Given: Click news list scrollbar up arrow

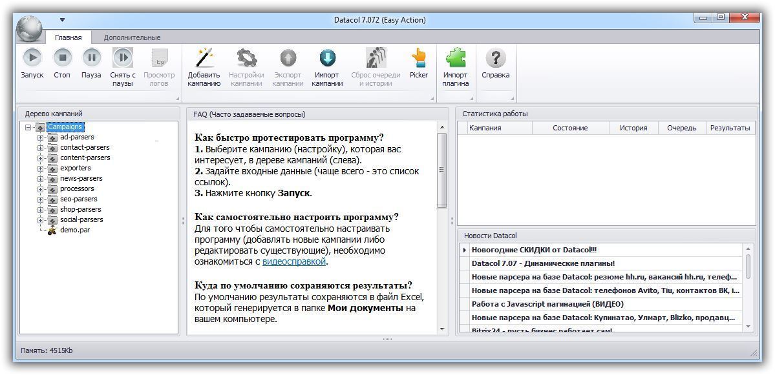Looking at the screenshot, I should (748, 248).
